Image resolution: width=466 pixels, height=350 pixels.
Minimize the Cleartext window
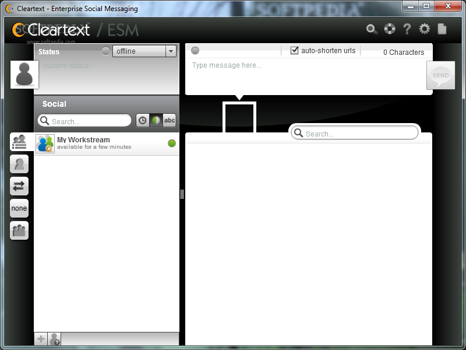point(411,6)
